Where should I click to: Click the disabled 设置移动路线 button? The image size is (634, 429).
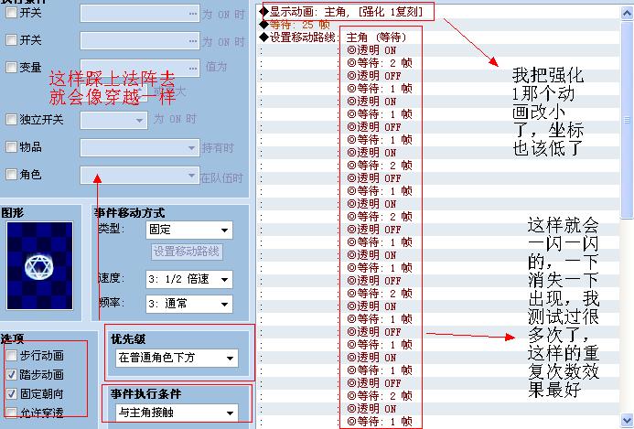coord(187,252)
